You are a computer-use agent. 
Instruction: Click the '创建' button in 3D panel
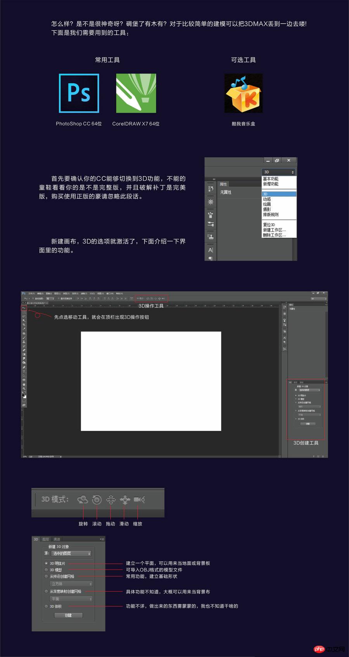pyautogui.click(x=69, y=615)
